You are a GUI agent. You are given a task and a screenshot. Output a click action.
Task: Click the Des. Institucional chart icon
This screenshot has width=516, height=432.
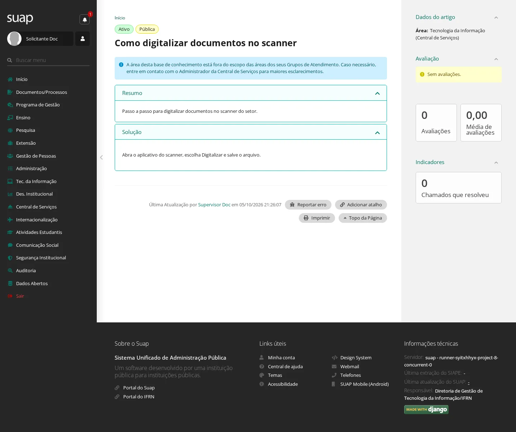[10, 194]
